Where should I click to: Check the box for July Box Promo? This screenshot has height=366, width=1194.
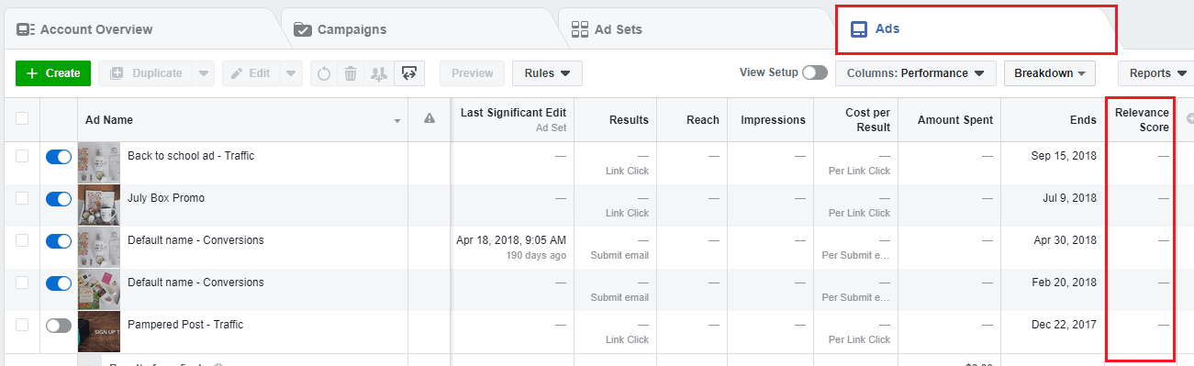coord(22,198)
